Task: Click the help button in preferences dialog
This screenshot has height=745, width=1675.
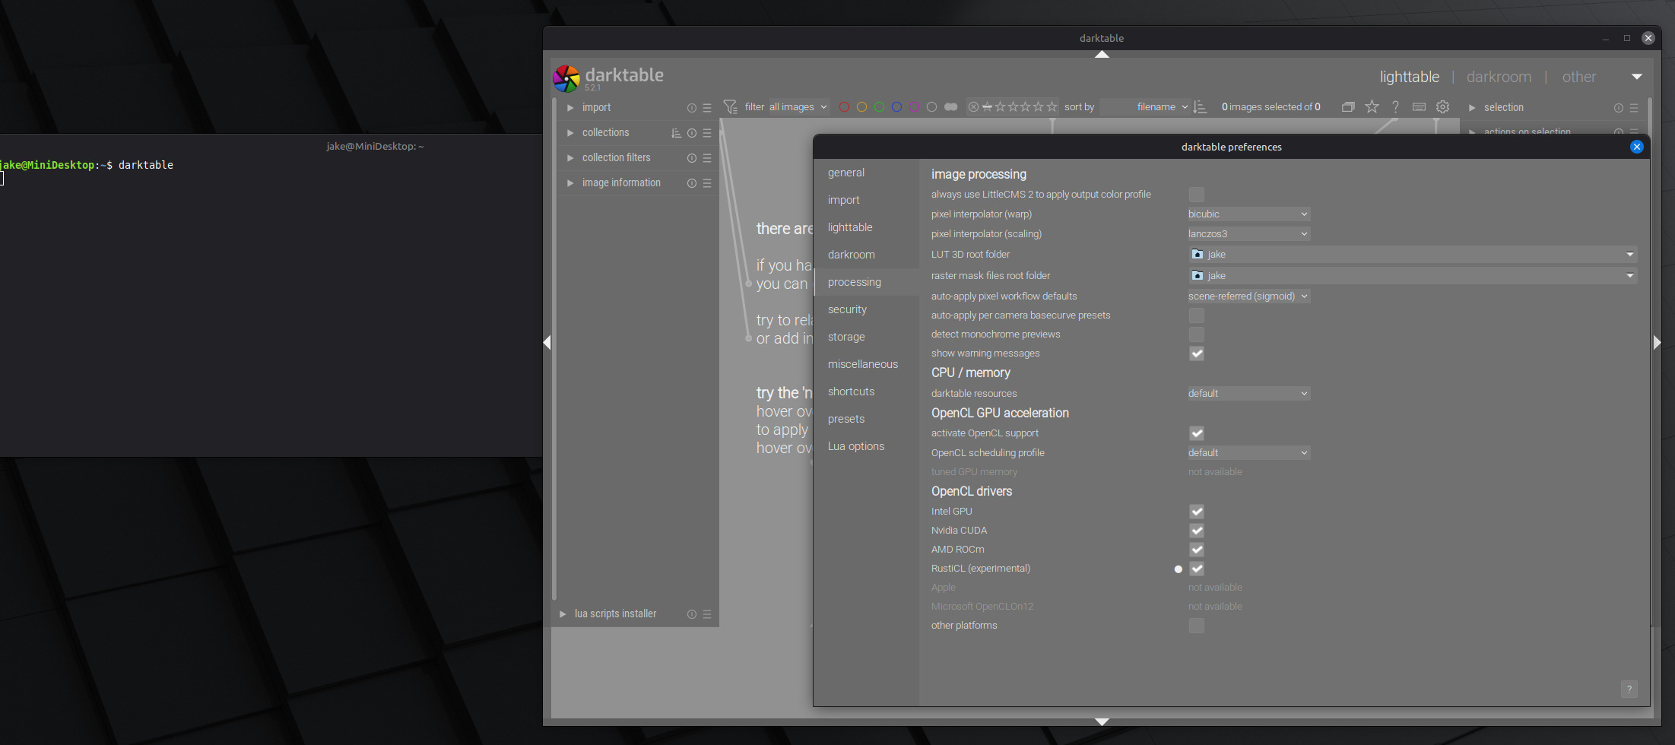Action: pos(1629,689)
